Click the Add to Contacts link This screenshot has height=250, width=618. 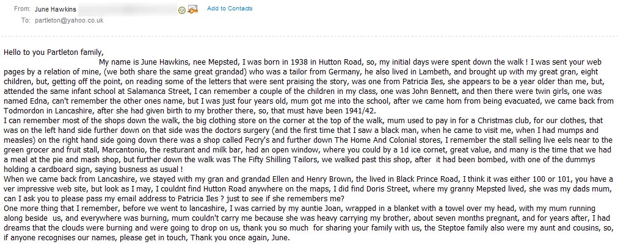[230, 9]
